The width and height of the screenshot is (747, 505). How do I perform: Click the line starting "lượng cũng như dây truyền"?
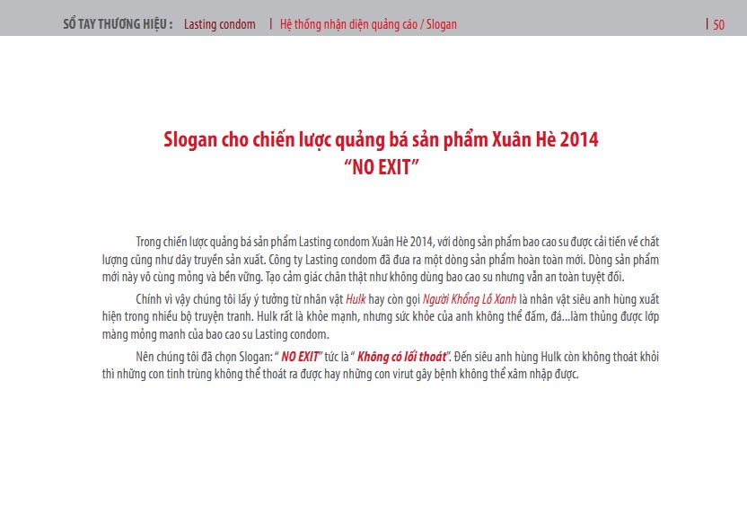tap(381, 260)
